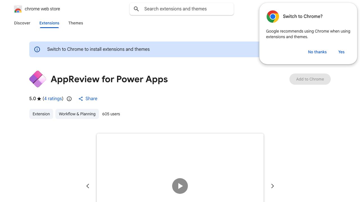Screen dimensions: 360x202
Task: Click the video preview thumbnail area
Action: point(180,168)
